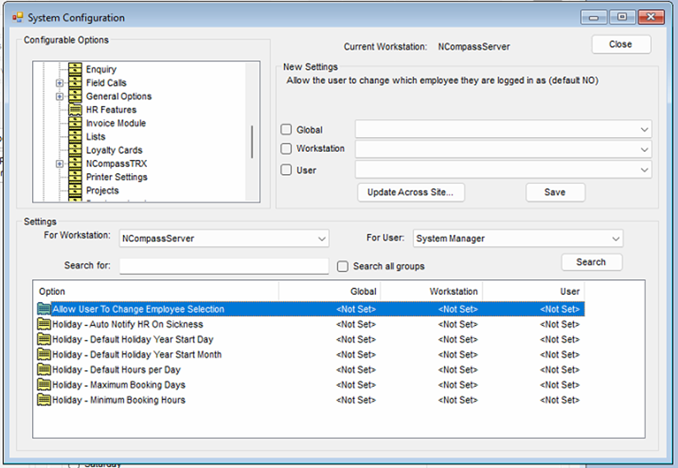Image resolution: width=678 pixels, height=468 pixels.
Task: Click the NCompassTRX cabinet icon
Action: coord(76,163)
